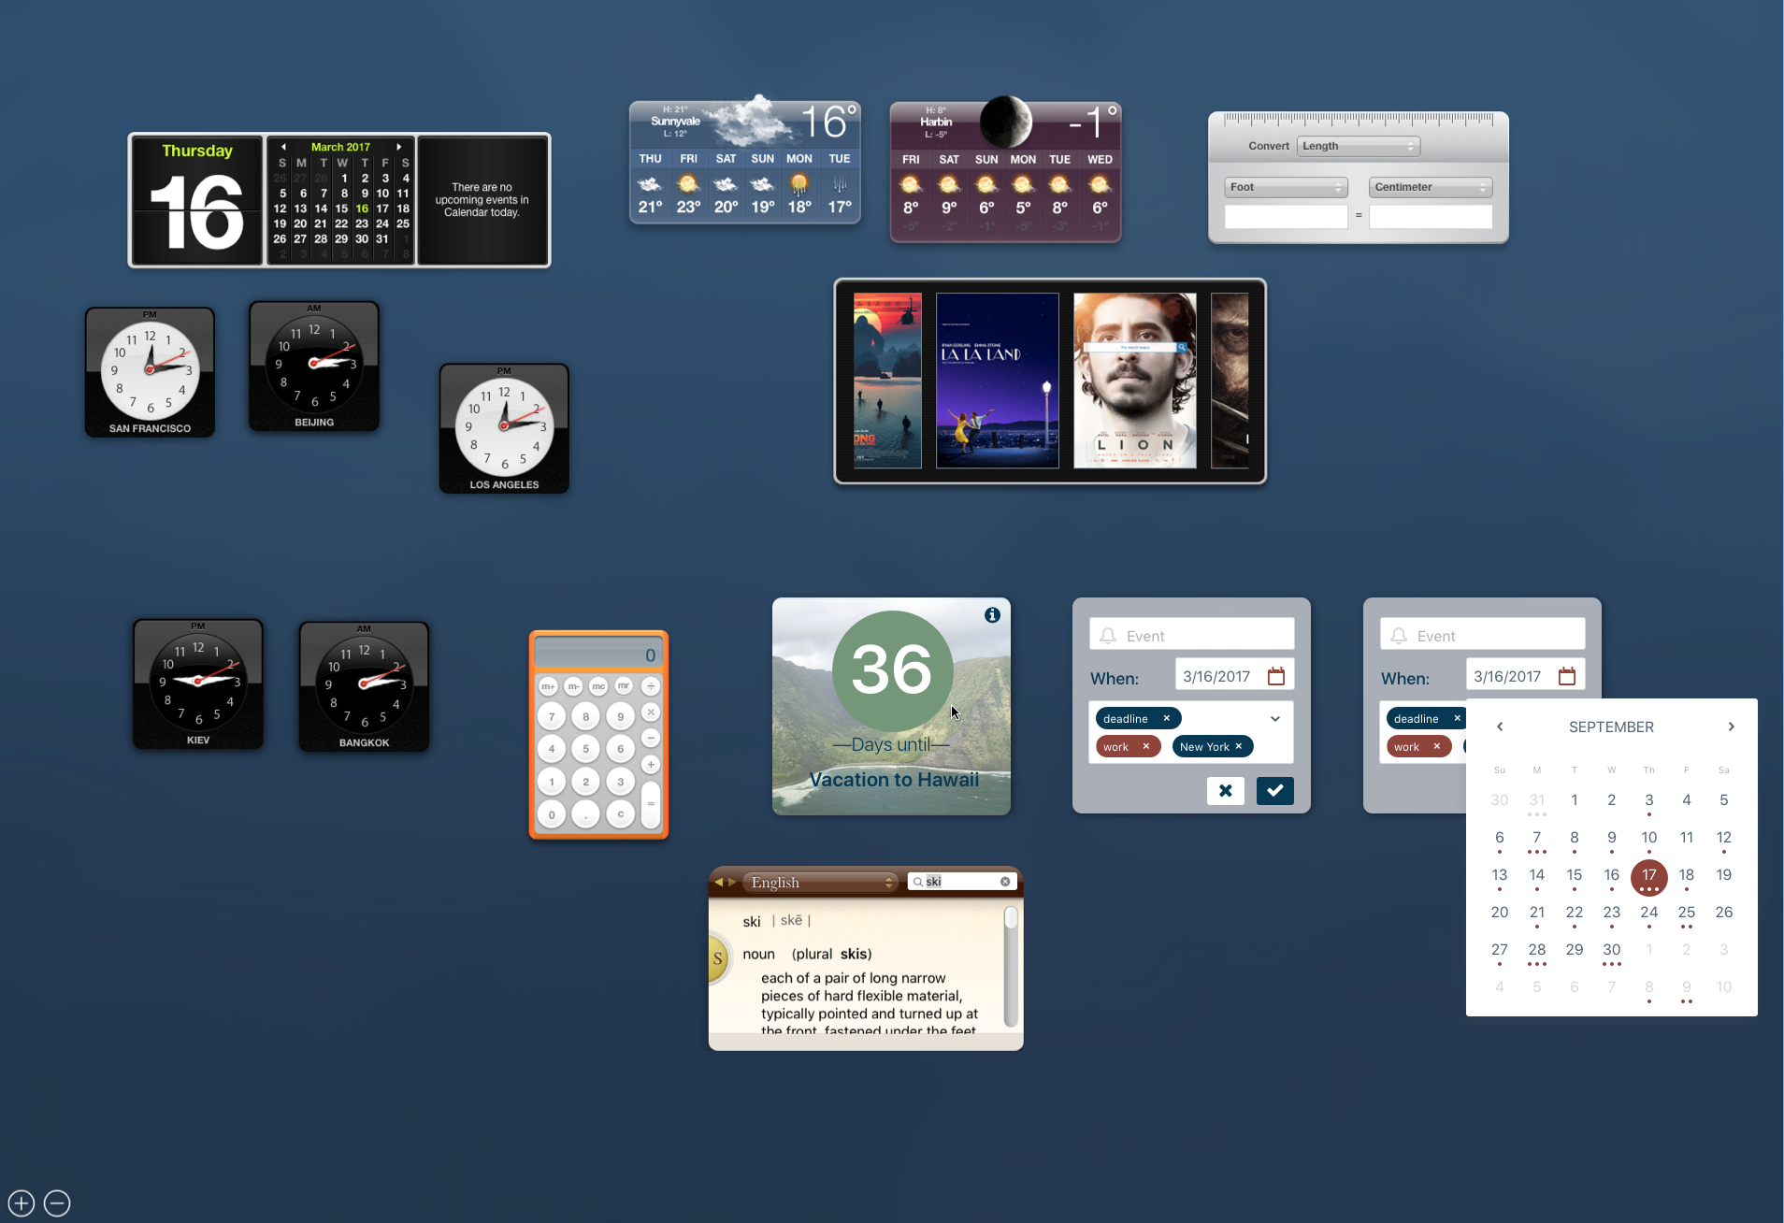The width and height of the screenshot is (1784, 1223).
Task: Cancel the event with the X button
Action: (x=1225, y=791)
